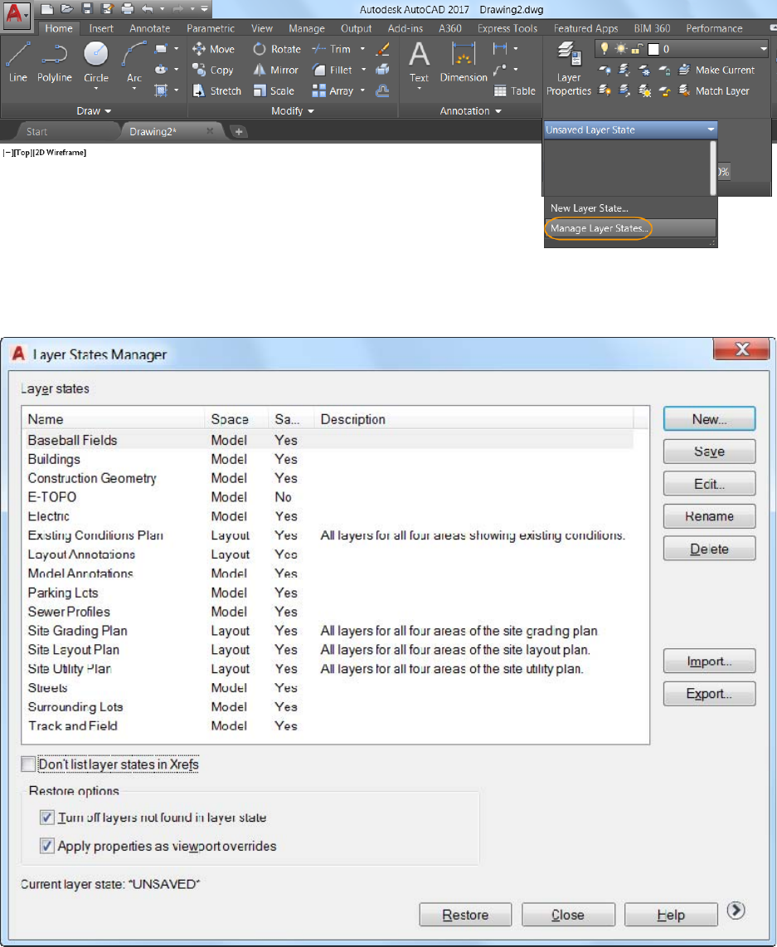777x947 pixels.
Task: Activate the Move tool
Action: 213,49
